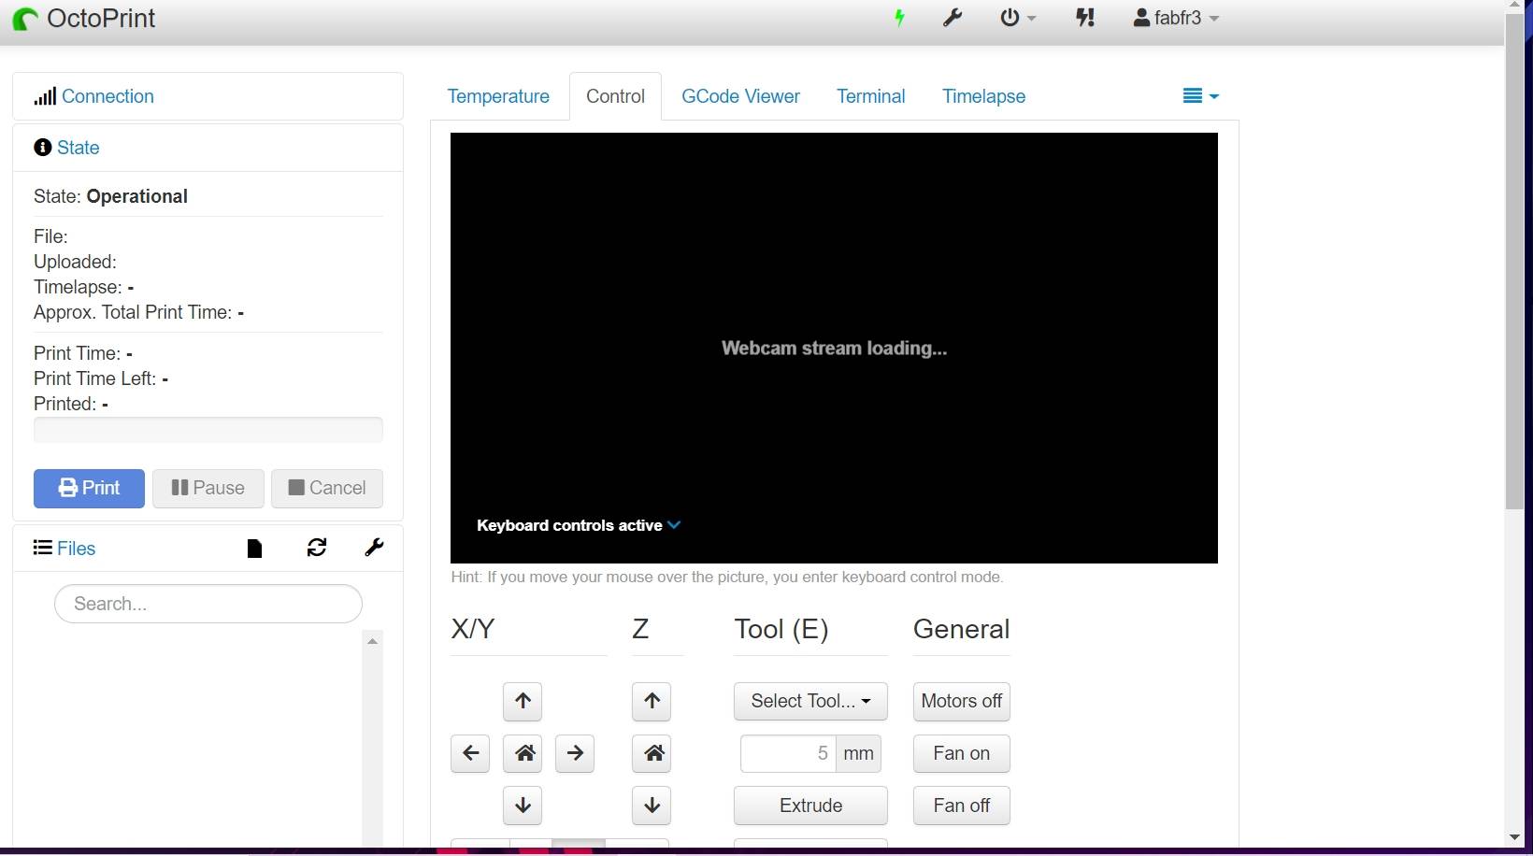Click the keyboard control hint text
Image resolution: width=1533 pixels, height=856 pixels.
(727, 577)
